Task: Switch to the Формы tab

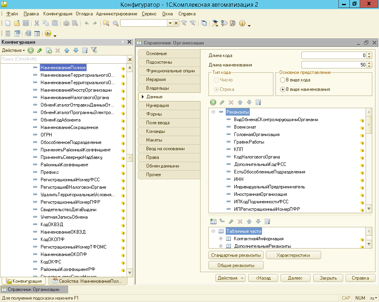Action: 154,114
